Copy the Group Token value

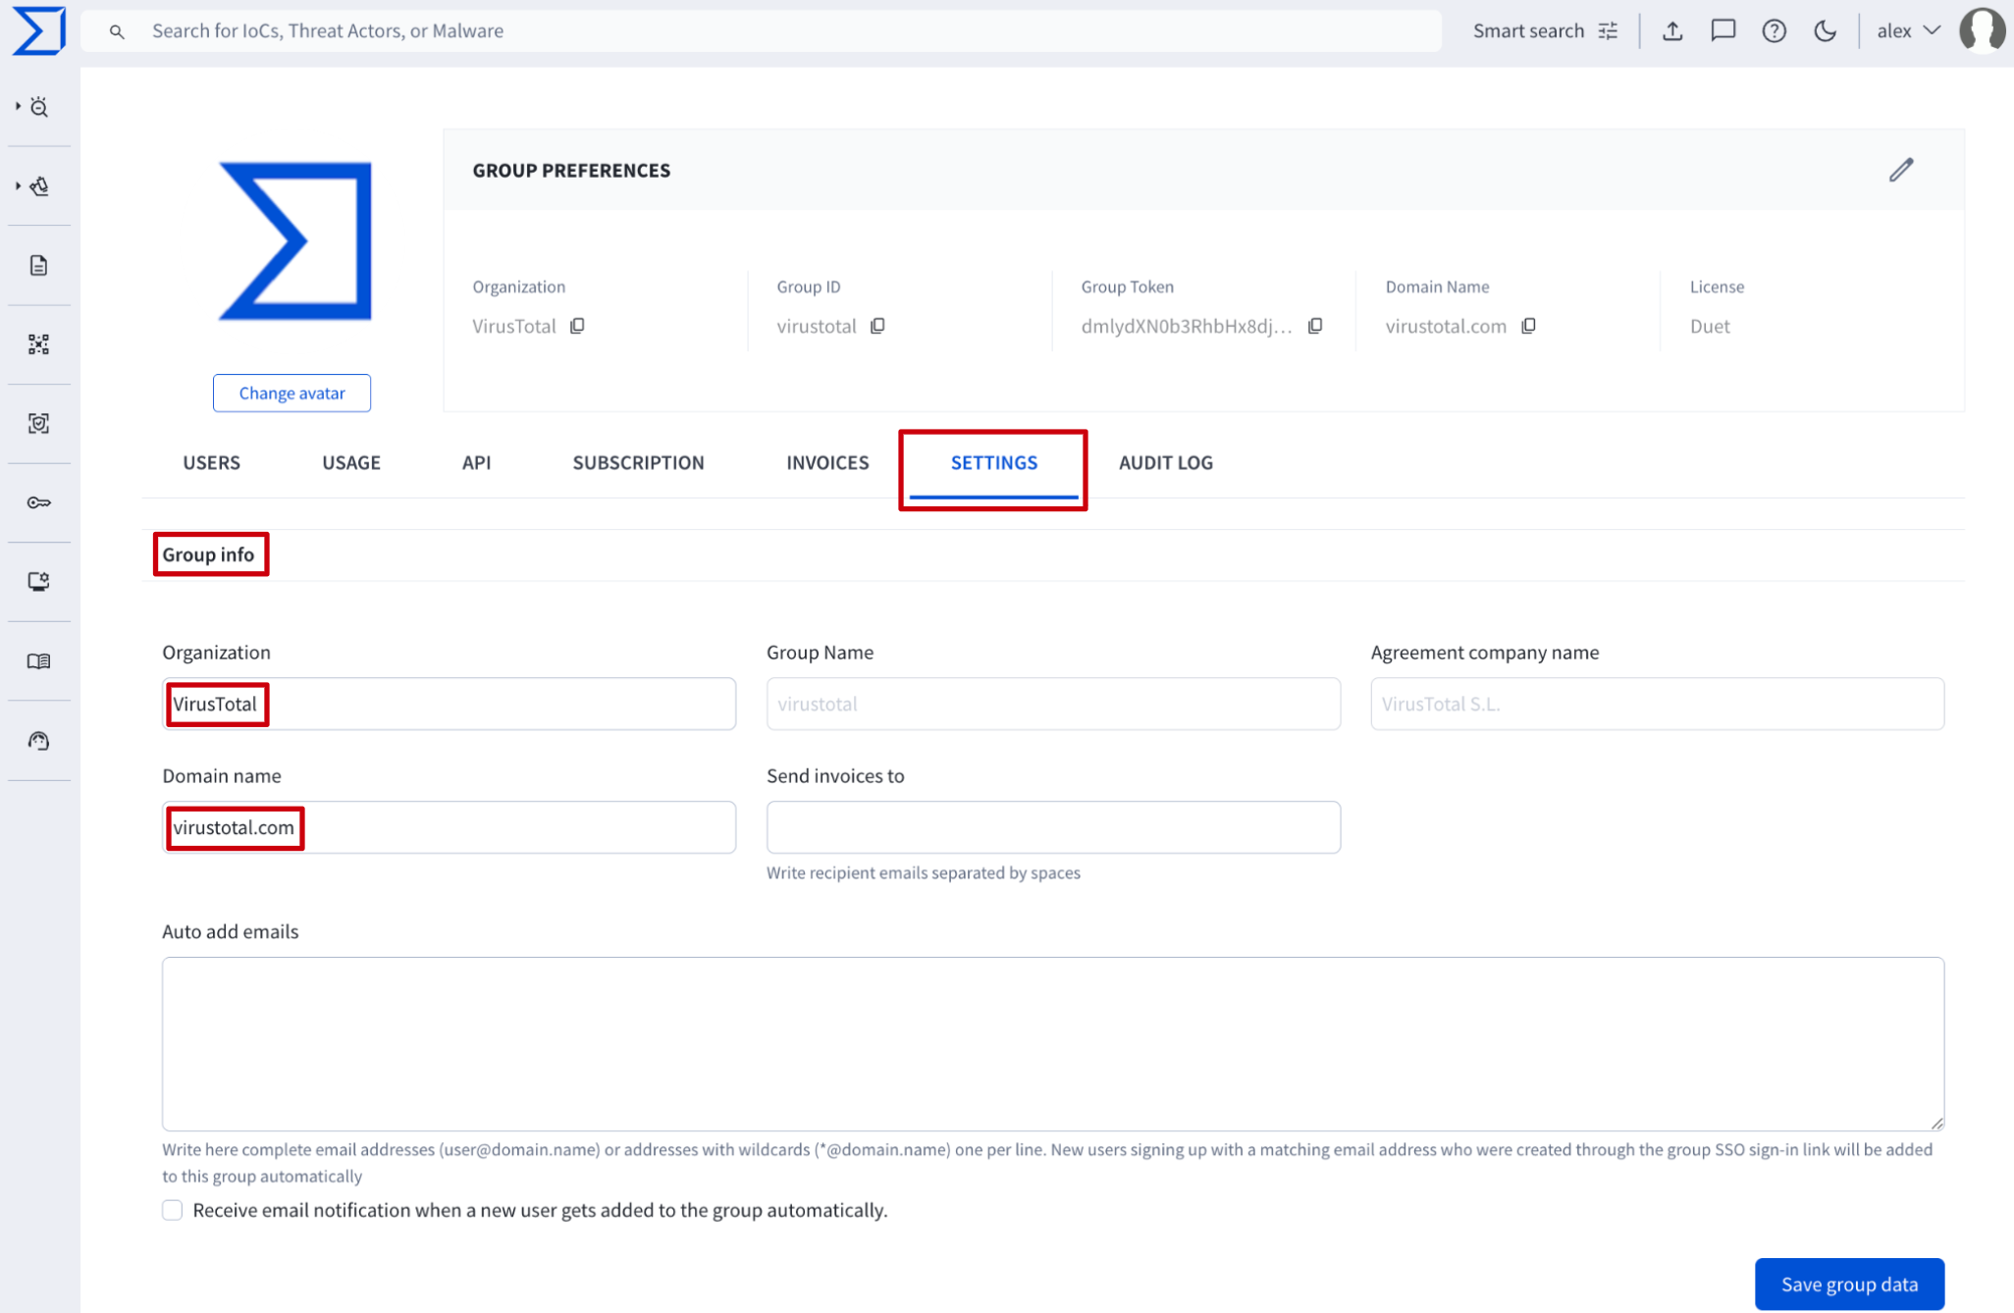pos(1315,326)
